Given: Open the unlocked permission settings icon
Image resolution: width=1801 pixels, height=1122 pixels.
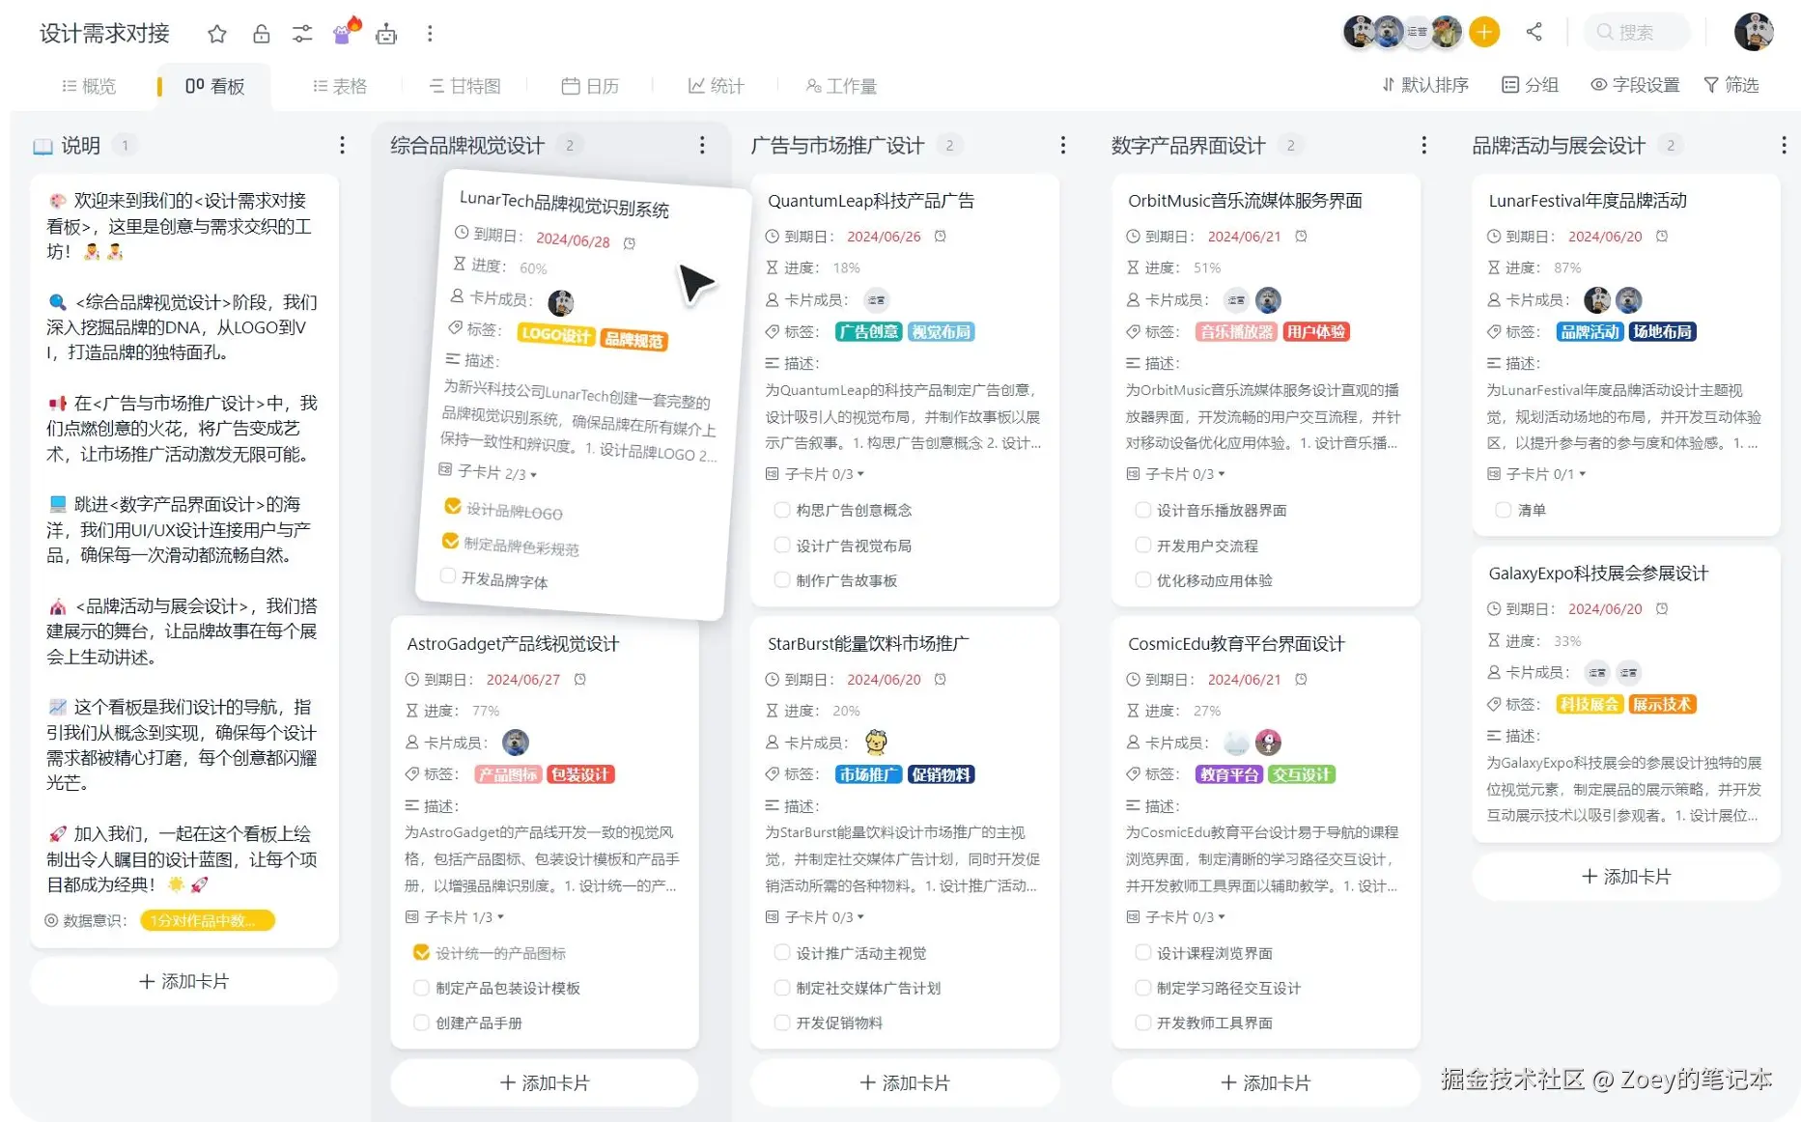Looking at the screenshot, I should [259, 32].
